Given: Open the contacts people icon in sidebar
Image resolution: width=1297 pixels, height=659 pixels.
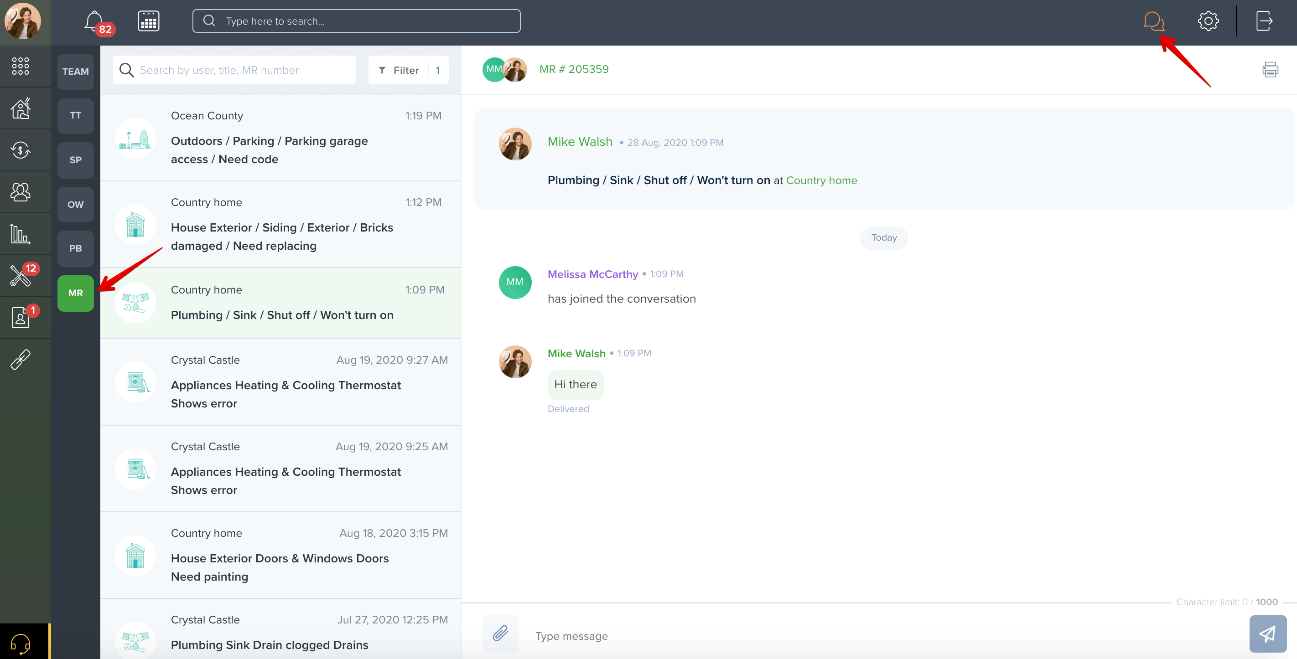Looking at the screenshot, I should tap(21, 192).
